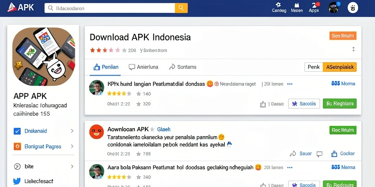The image size is (375, 187).
Task: Open the Drekanaid sidebar link
Action: click(36, 131)
